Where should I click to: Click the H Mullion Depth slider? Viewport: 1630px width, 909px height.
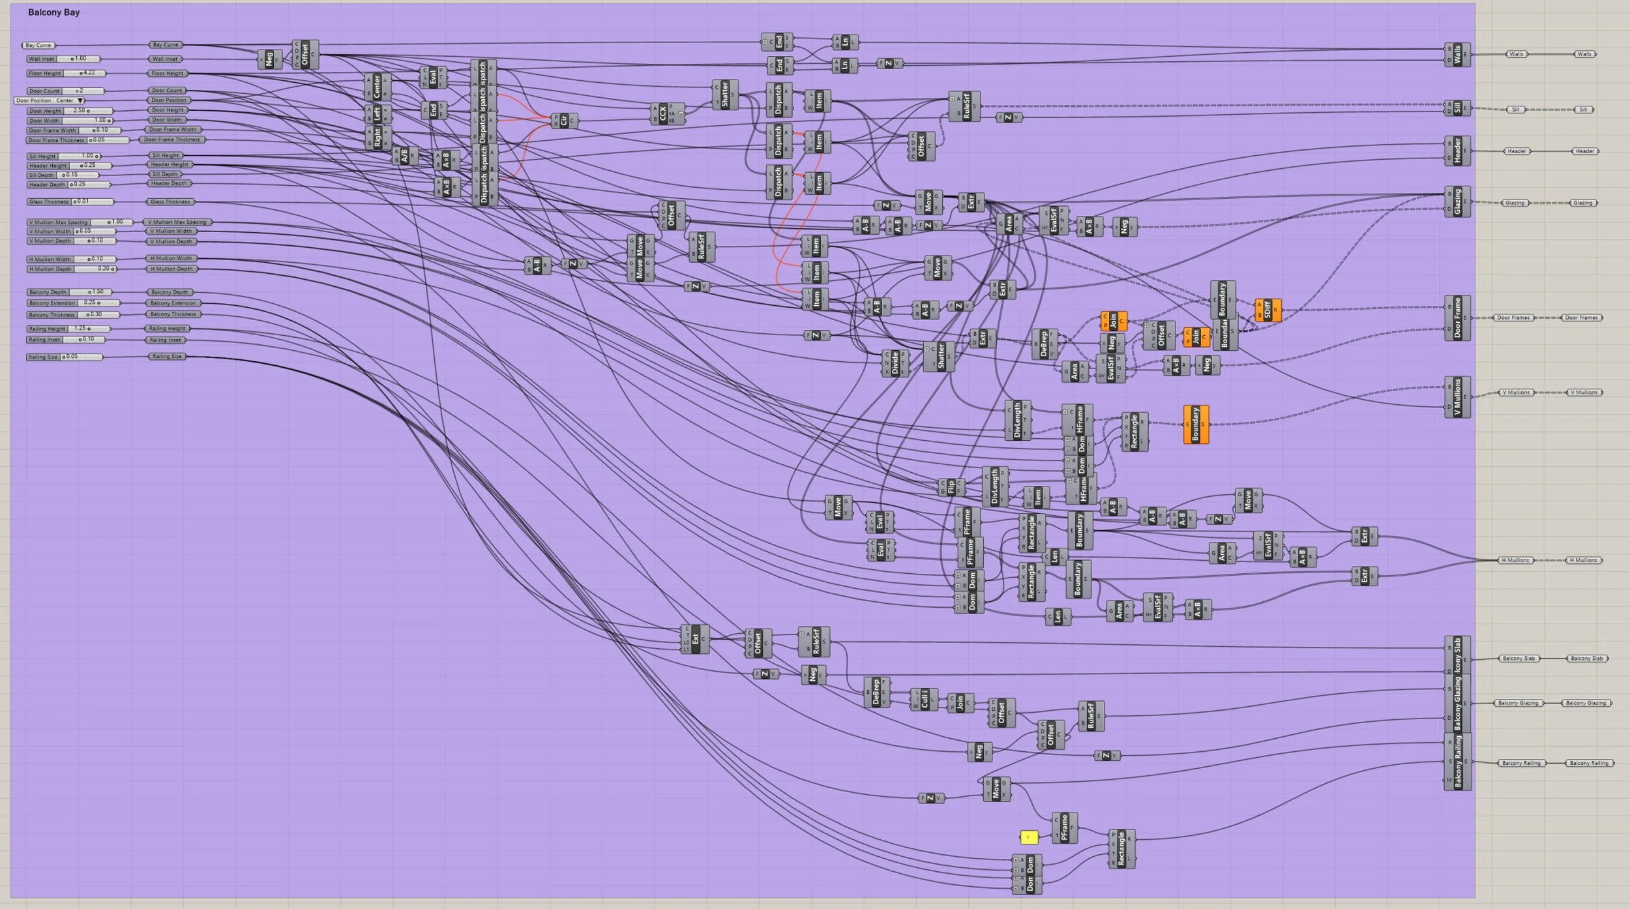72,269
